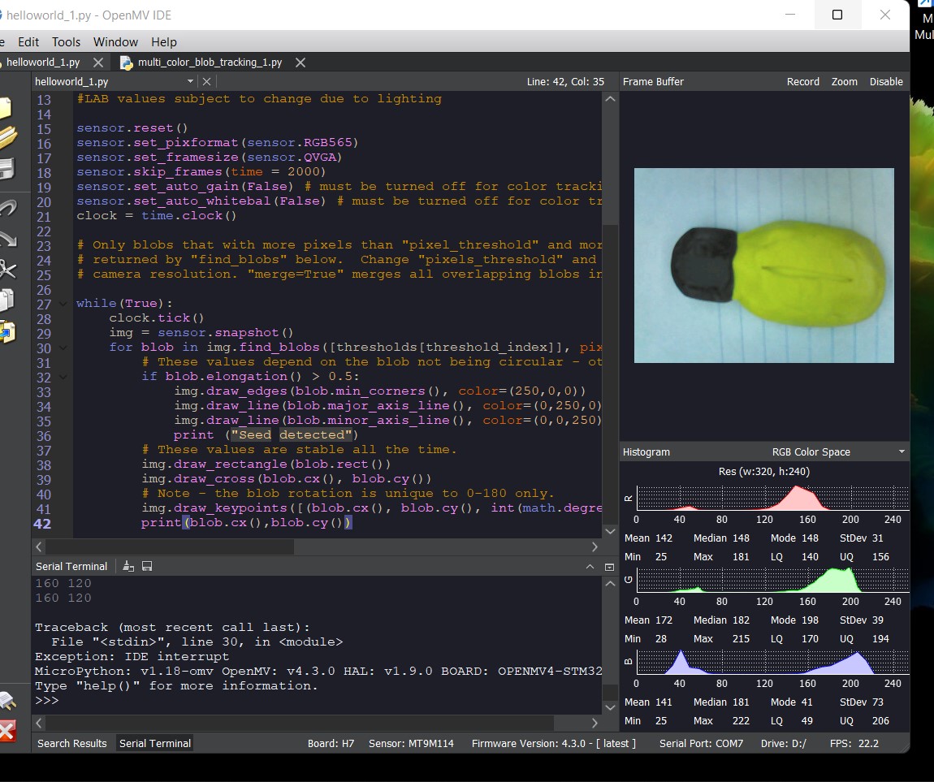Open the Tools menu
Screen dimensions: 934x782
[66, 41]
